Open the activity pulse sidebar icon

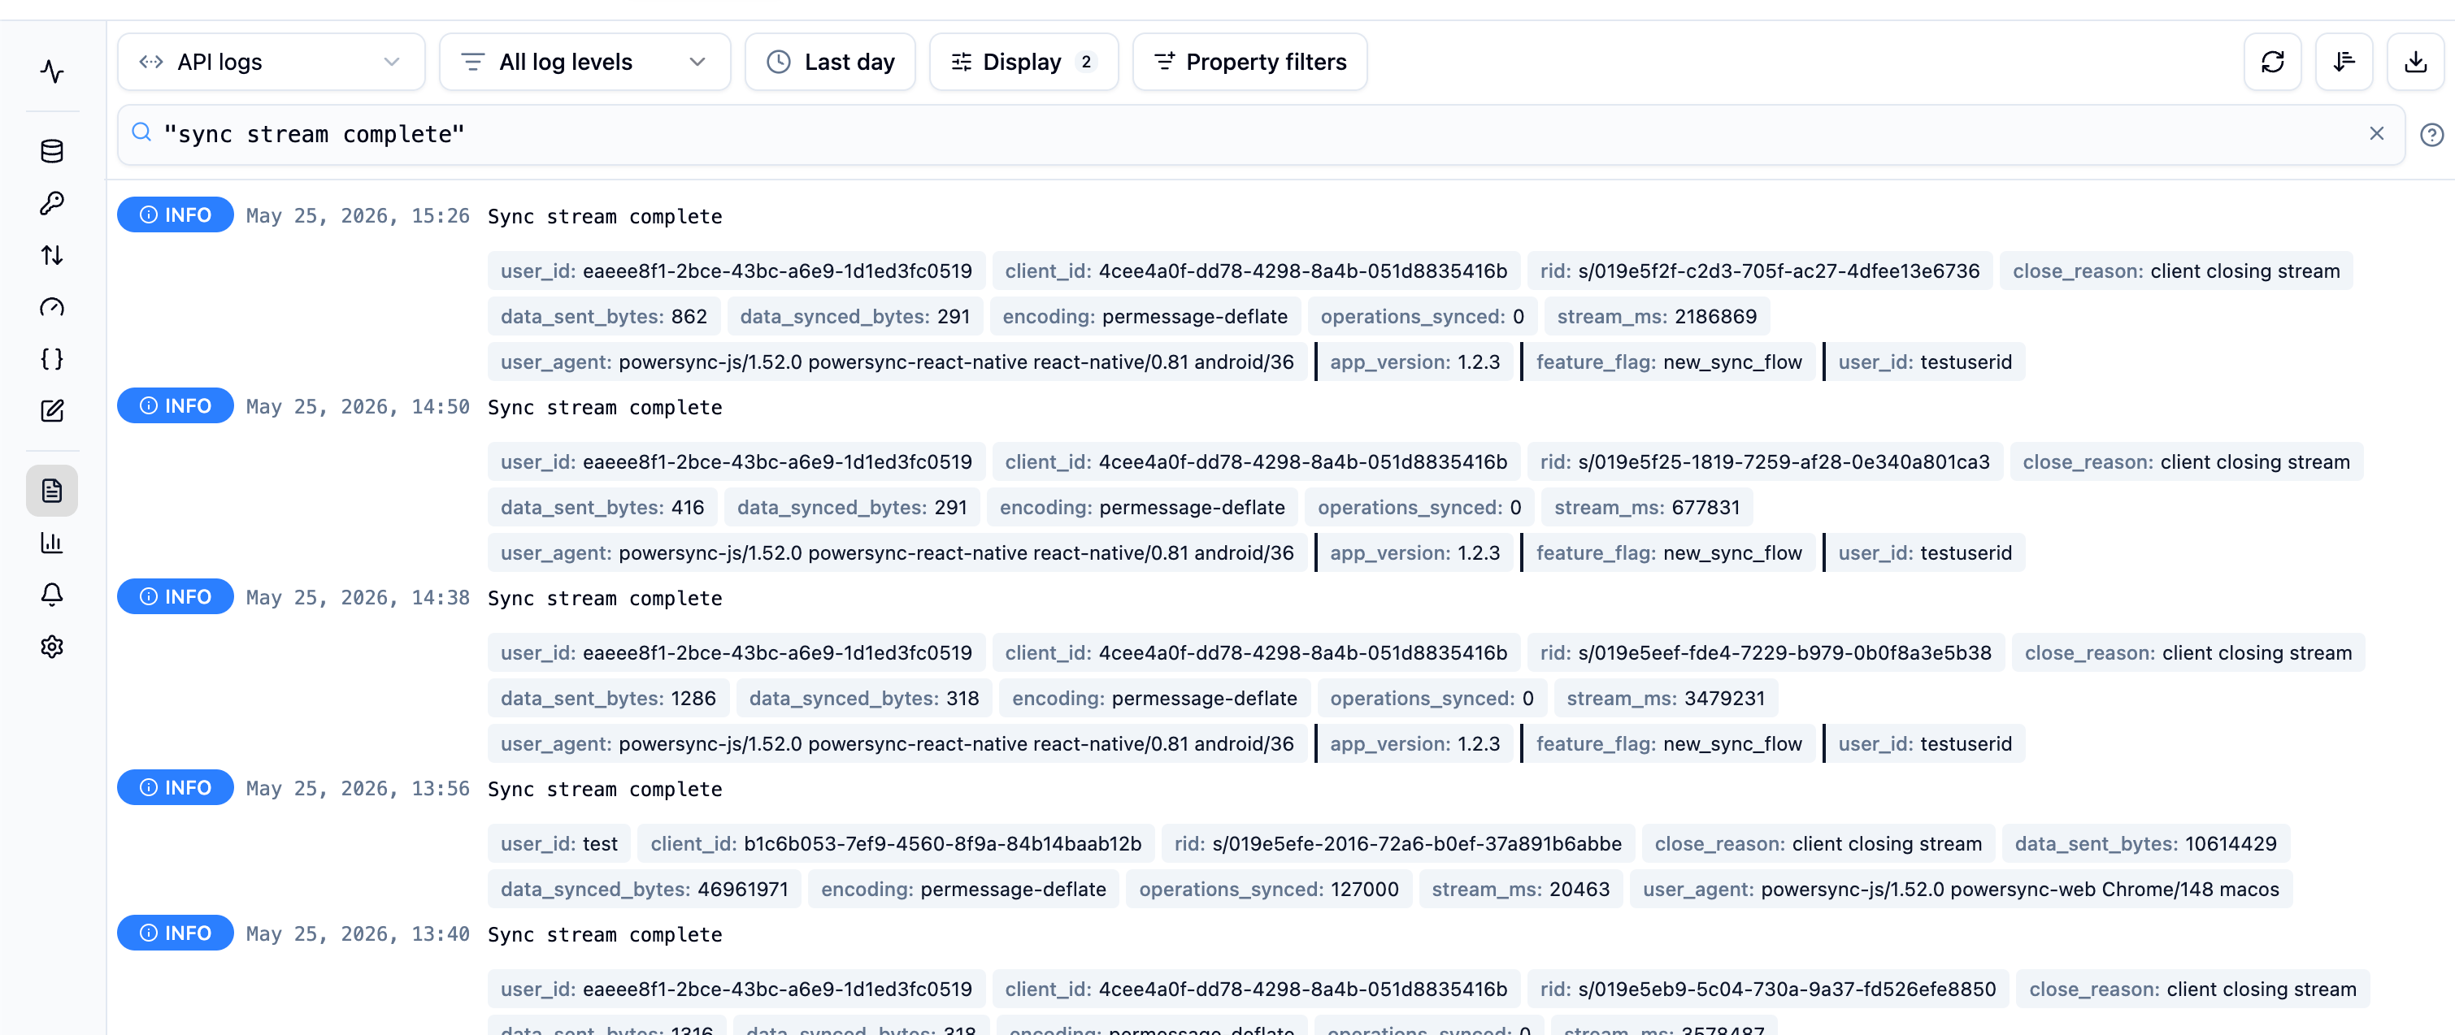[x=52, y=71]
